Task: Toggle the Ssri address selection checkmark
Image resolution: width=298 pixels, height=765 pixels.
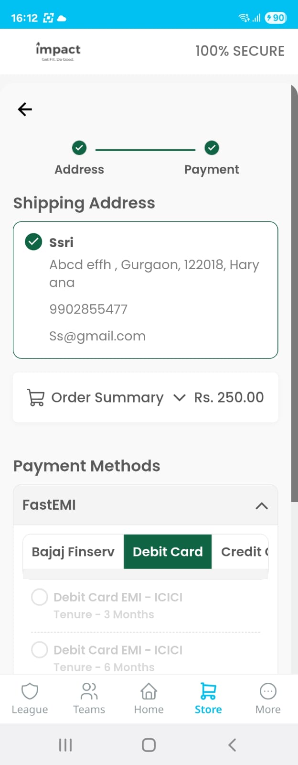Action: (x=33, y=242)
